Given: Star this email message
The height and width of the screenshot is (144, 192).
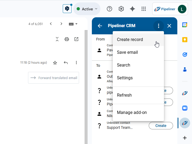Looking at the screenshot, I should 55,63.
